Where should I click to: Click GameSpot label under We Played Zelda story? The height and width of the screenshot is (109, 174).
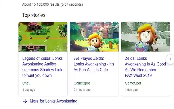[82, 83]
